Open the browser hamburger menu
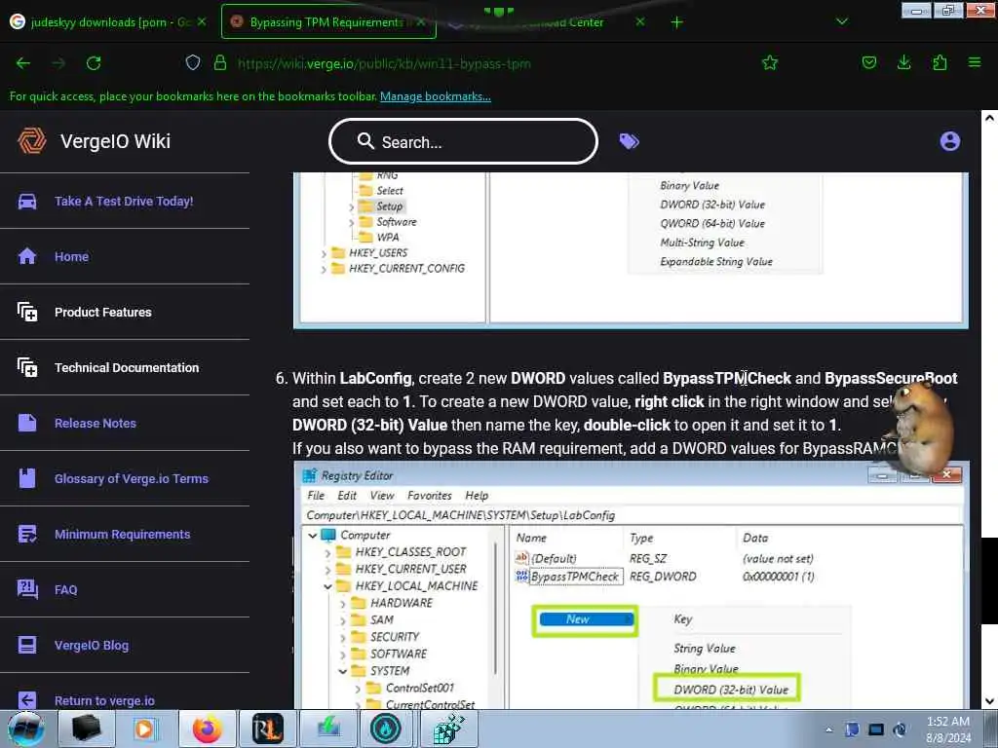Screen dimensions: 998x748 point(975,62)
